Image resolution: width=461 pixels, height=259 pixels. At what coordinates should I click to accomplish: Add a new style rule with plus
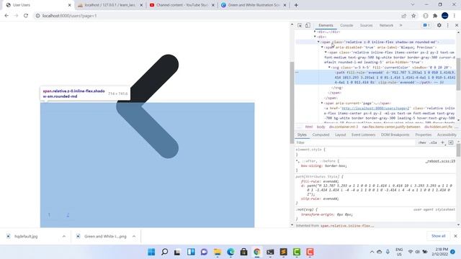tap(442, 142)
